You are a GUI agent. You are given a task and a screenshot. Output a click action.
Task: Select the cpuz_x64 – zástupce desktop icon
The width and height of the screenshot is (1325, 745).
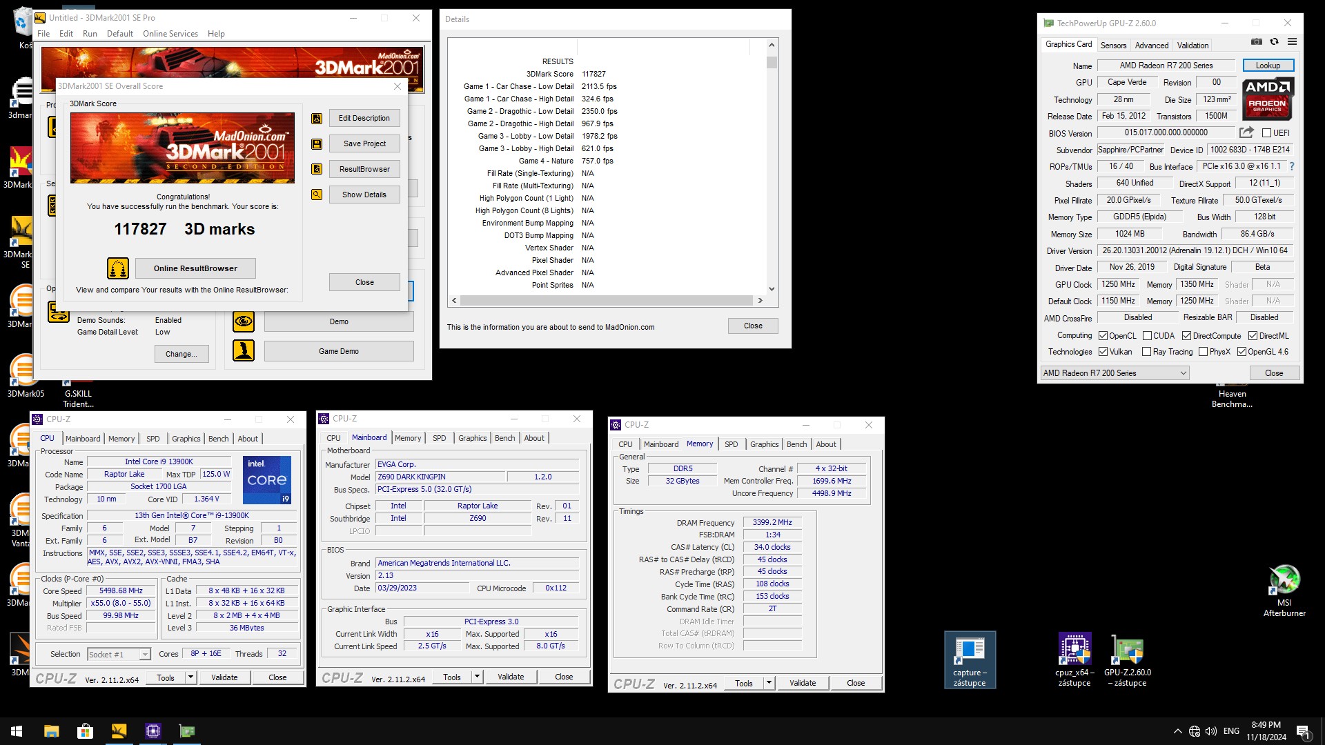(1074, 660)
